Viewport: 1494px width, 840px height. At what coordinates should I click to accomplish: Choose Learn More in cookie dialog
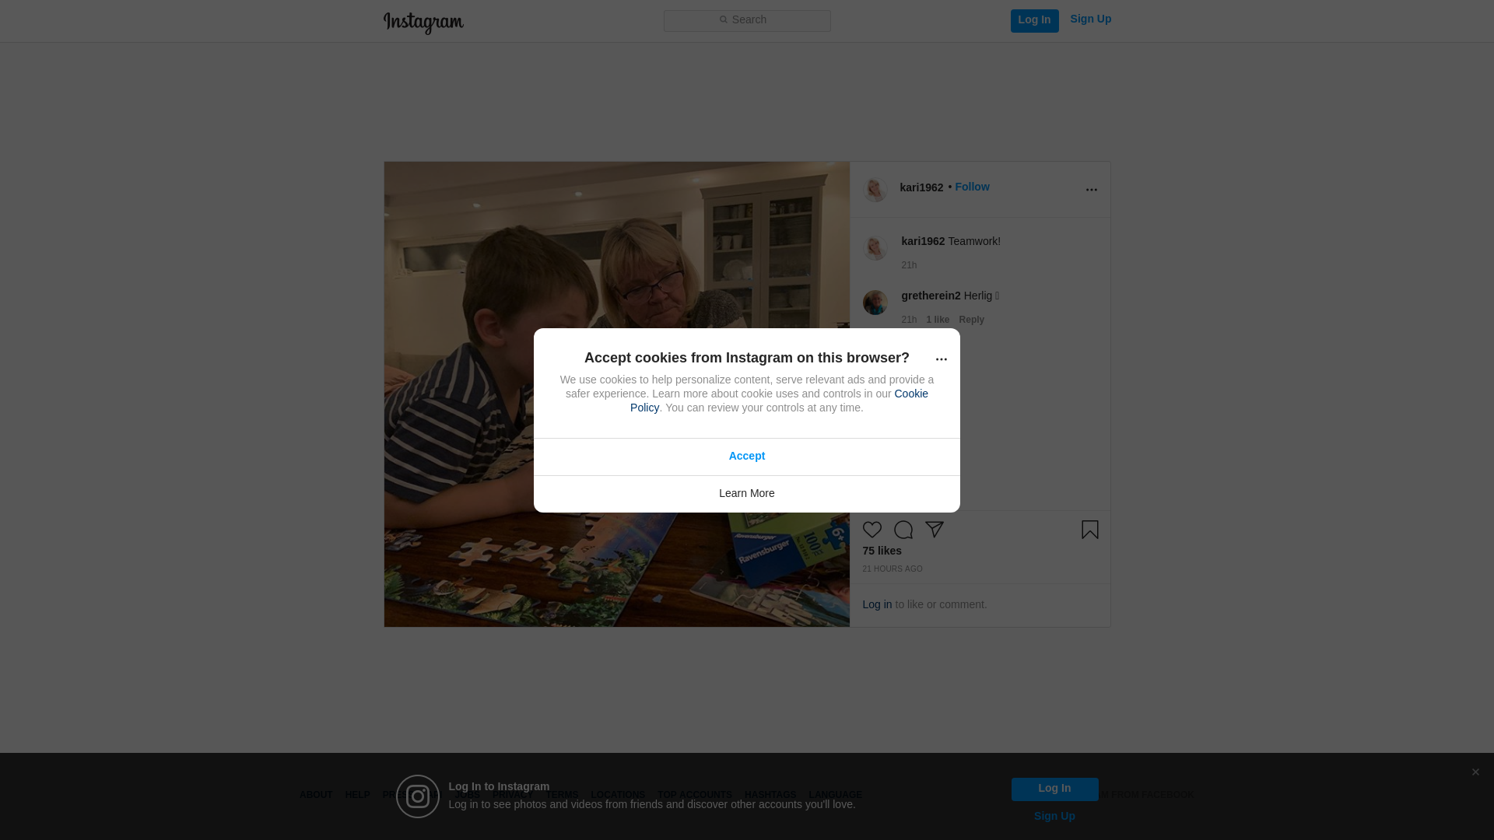pyautogui.click(x=747, y=494)
